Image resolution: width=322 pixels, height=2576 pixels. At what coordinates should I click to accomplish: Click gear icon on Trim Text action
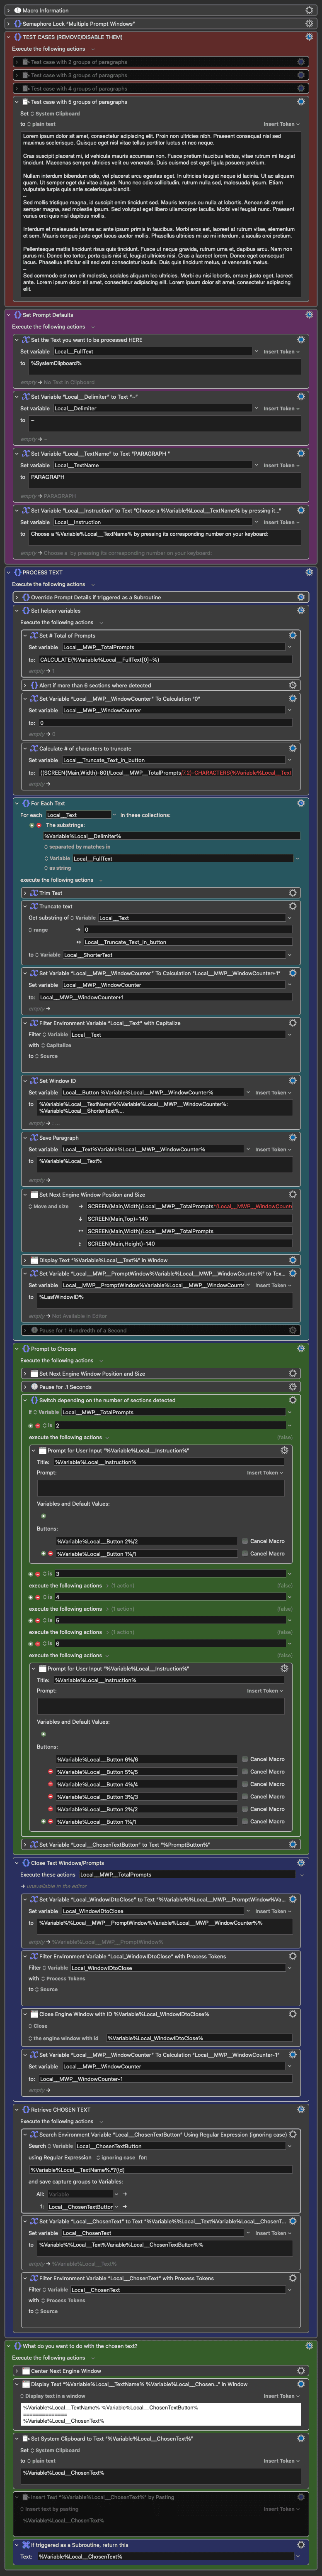(292, 893)
